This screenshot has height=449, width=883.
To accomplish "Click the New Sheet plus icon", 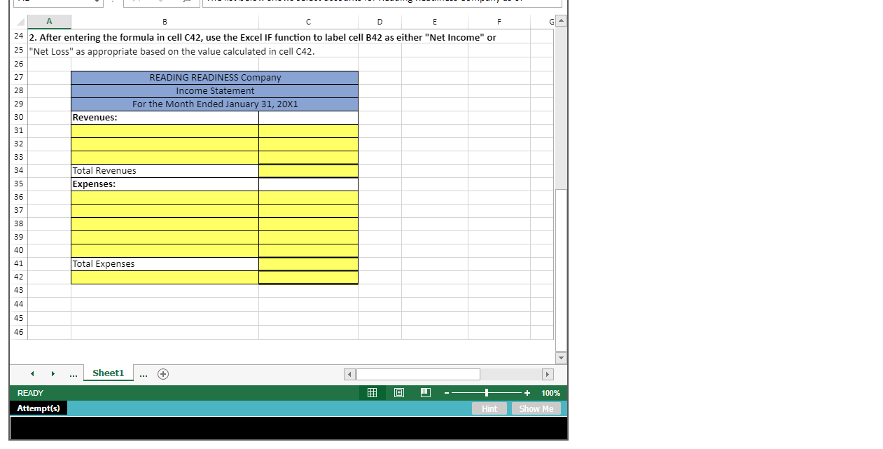I will point(162,374).
